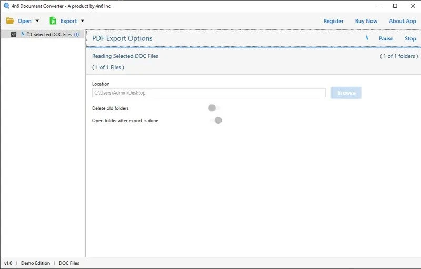
Task: Minimize the Document Converter window
Action: pyautogui.click(x=377, y=6)
